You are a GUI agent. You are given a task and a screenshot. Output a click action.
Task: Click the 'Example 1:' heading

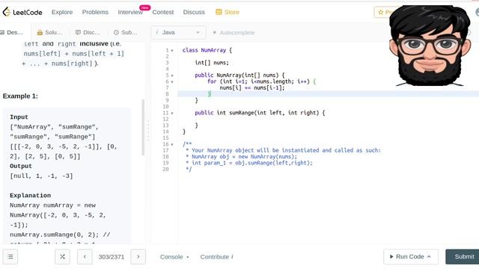(20, 96)
